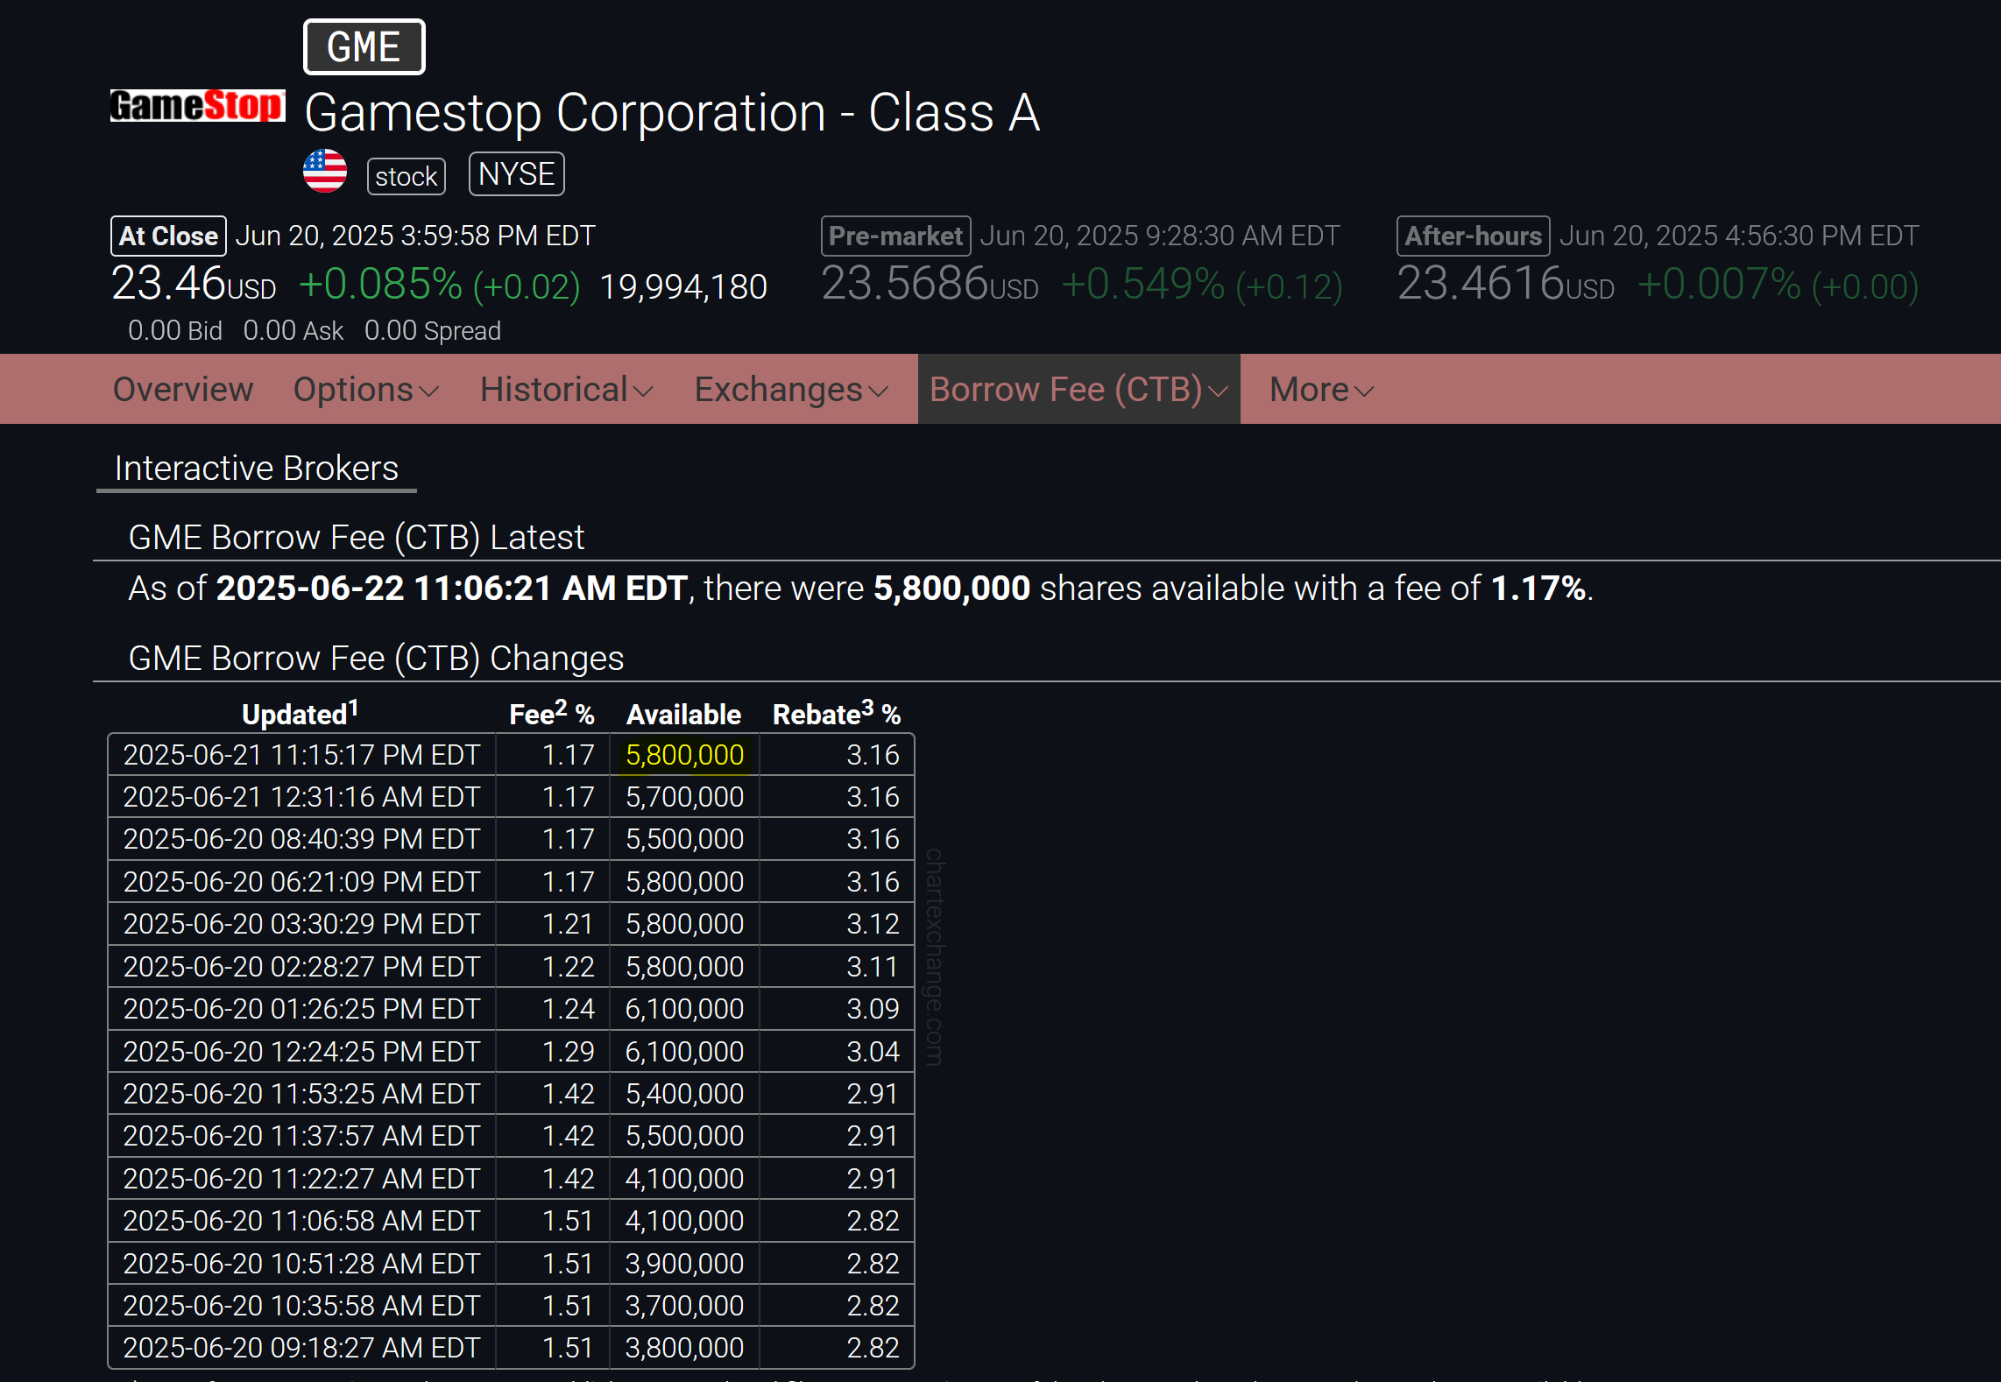Select the row 2025-06-20 11:37:57 AM EDT
Viewport: 2001px width, 1382px height.
coord(511,1136)
